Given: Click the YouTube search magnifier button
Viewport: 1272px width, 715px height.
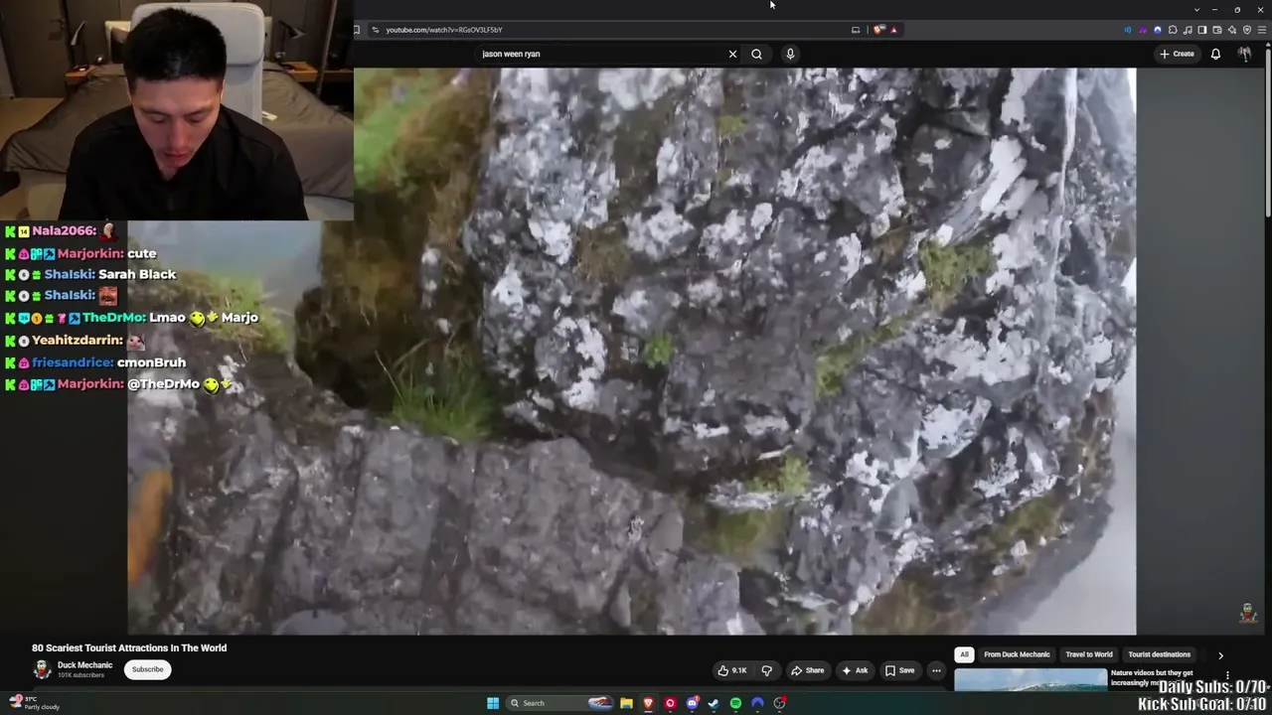Looking at the screenshot, I should (x=756, y=54).
